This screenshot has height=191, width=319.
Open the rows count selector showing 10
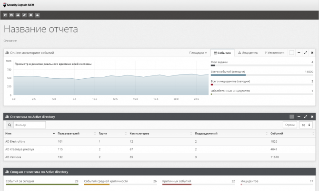306,125
